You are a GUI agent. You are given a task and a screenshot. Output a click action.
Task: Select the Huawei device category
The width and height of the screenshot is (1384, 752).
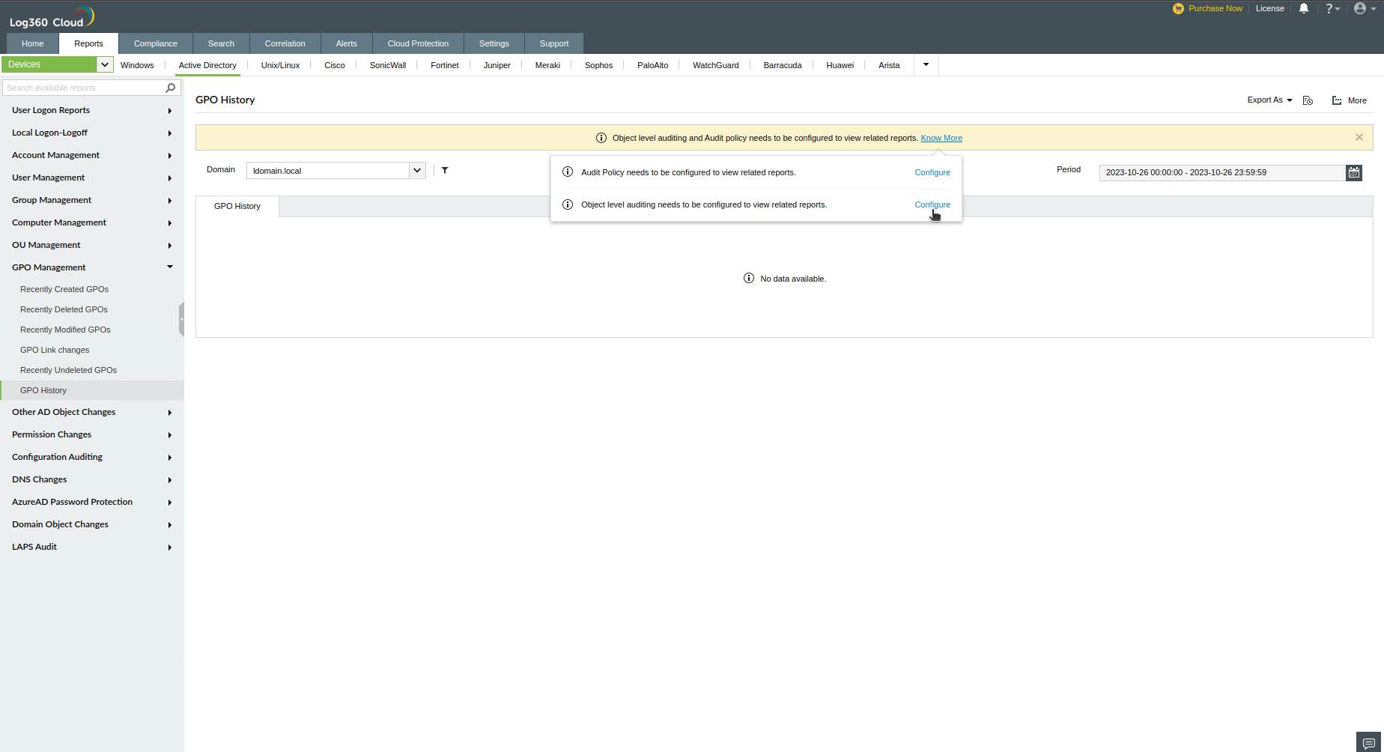tap(840, 65)
